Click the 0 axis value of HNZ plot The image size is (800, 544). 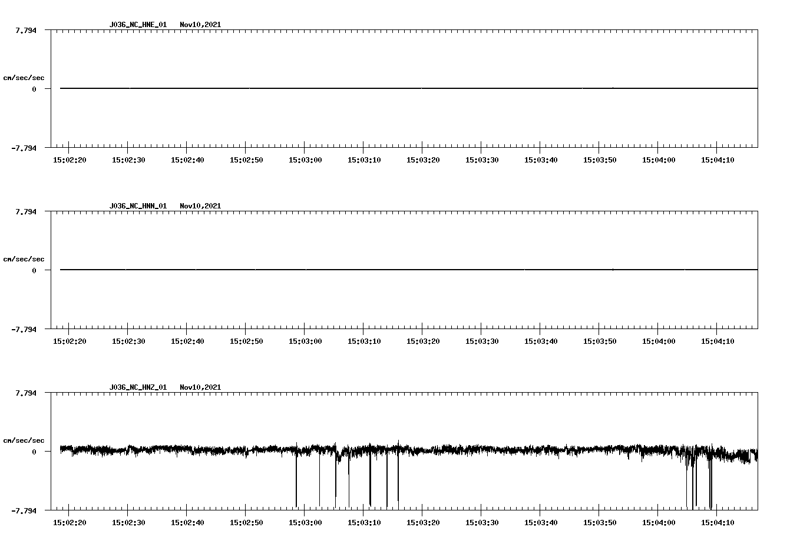click(x=34, y=452)
